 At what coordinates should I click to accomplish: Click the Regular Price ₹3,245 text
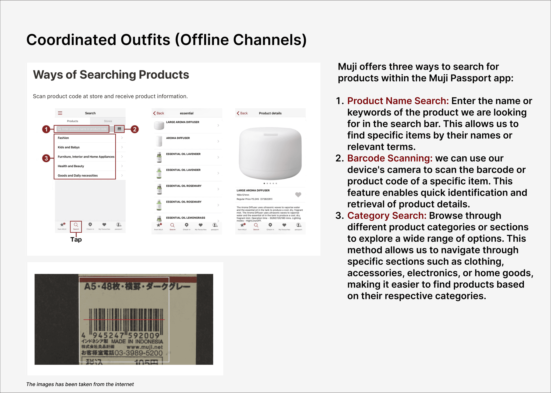[x=255, y=199]
